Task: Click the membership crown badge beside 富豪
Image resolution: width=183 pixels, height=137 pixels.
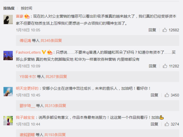Action: [27, 16]
